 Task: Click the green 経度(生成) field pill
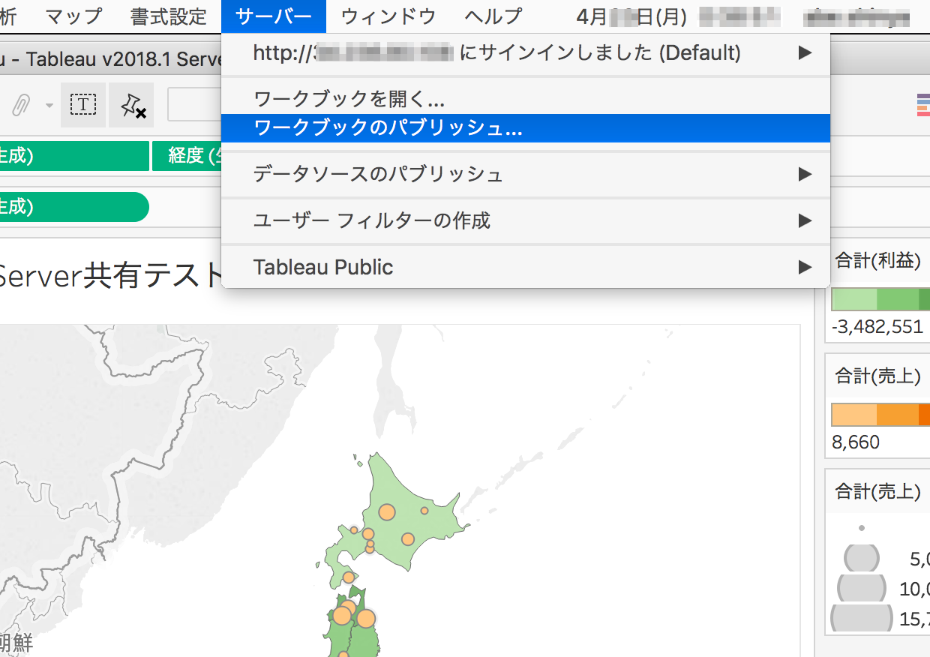(187, 156)
